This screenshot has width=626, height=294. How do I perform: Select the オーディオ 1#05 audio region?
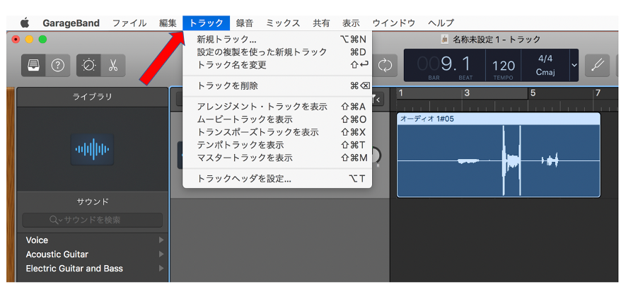(498, 155)
